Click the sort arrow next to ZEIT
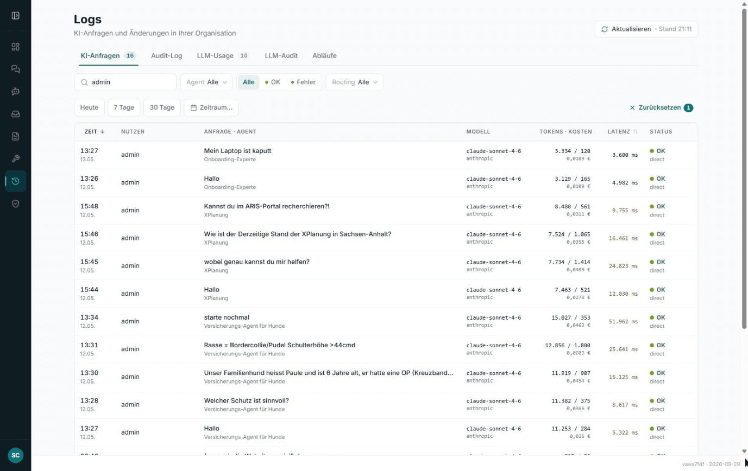 (x=102, y=131)
